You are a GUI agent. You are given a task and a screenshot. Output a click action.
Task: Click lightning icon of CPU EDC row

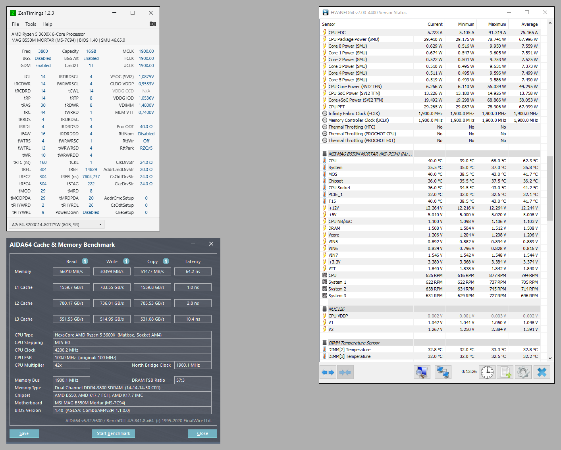coord(325,33)
